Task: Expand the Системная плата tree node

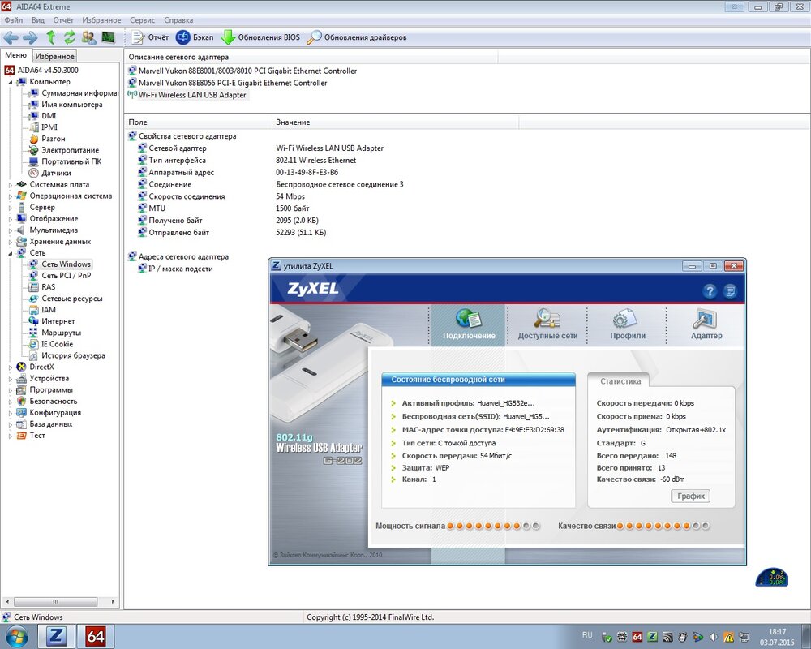Action: pos(11,185)
